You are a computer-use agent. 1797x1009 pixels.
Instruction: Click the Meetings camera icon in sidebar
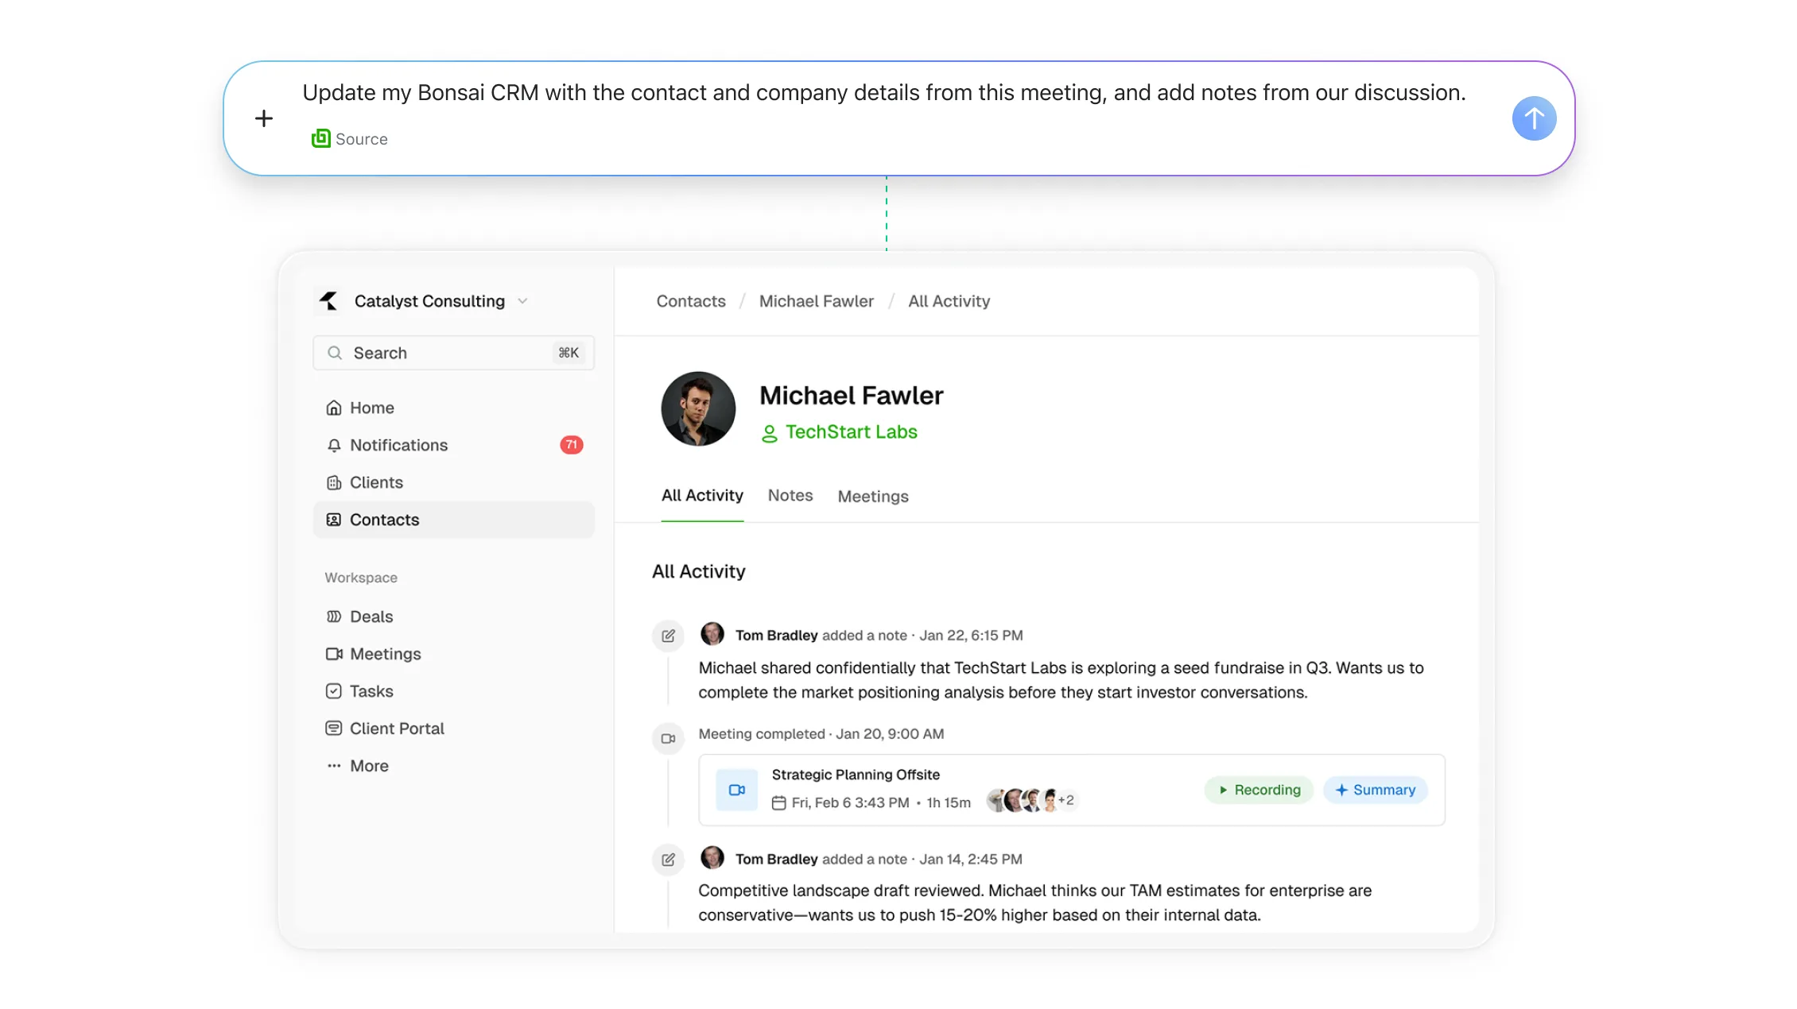[x=334, y=654]
